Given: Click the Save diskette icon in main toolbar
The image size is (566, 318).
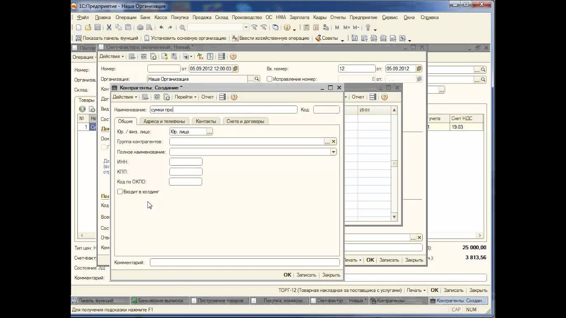Looking at the screenshot, I should 97,27.
